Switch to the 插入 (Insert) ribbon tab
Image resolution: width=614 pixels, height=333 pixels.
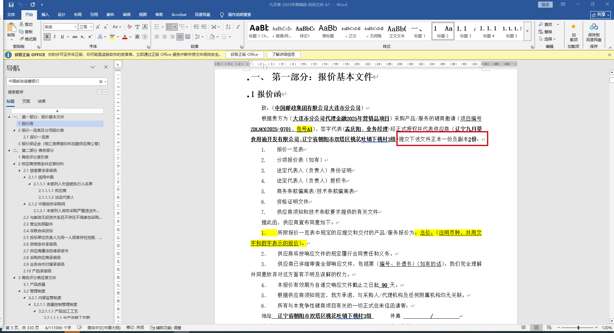tap(45, 15)
